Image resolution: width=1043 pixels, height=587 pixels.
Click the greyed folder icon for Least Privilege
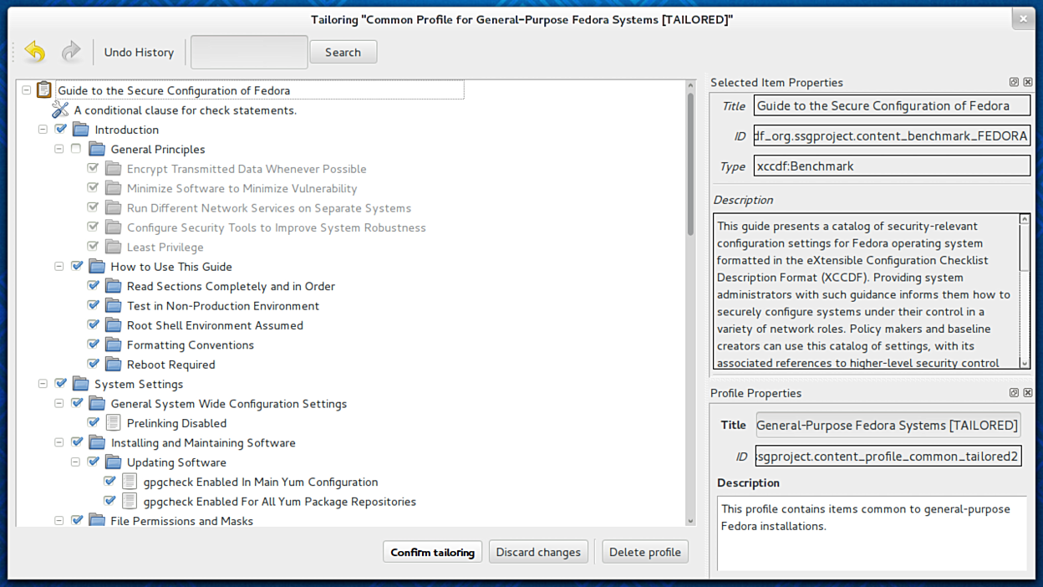click(x=114, y=247)
